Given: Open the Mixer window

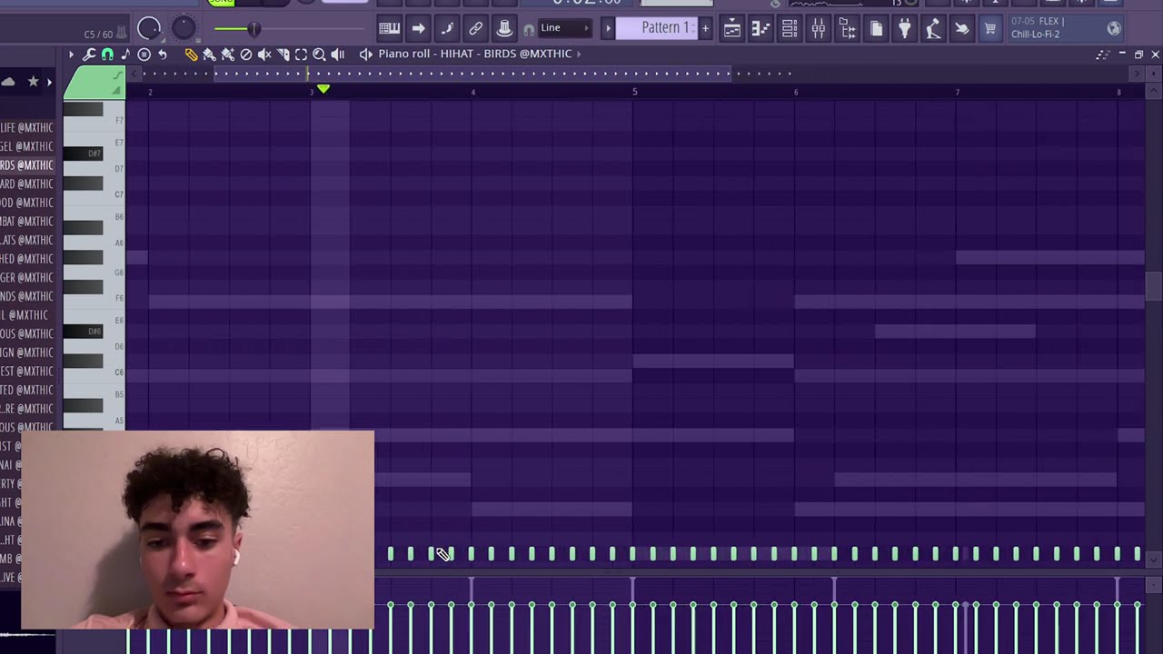Looking at the screenshot, I should coord(819,28).
